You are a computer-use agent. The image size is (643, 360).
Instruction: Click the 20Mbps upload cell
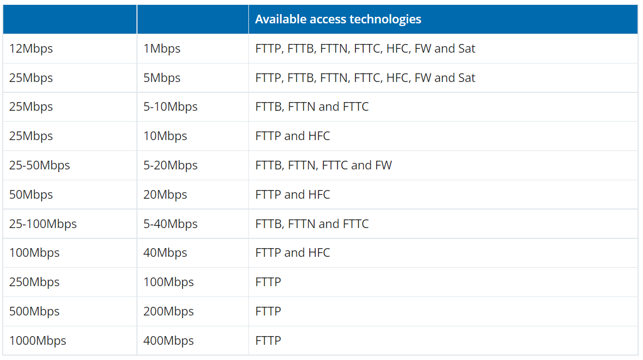(x=165, y=194)
